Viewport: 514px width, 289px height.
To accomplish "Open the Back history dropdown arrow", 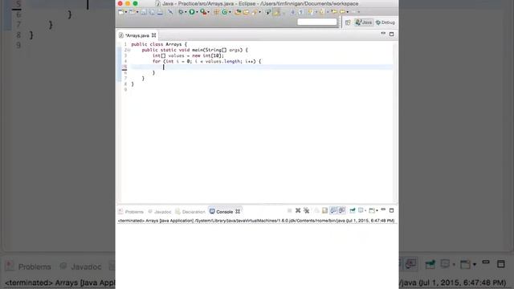I will 348,12.
